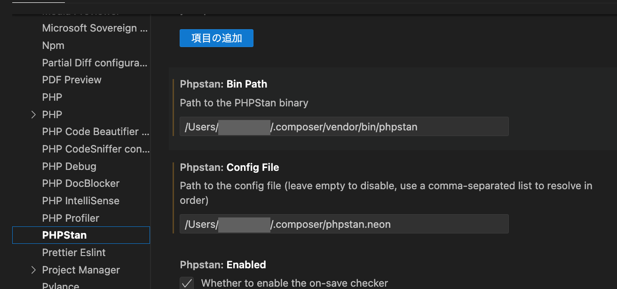Expand the PHP settings group
Image resolution: width=617 pixels, height=289 pixels.
tap(33, 114)
